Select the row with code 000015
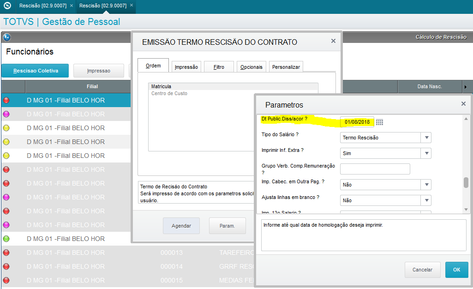Viewport: 473px width, 289px height. tap(128, 280)
